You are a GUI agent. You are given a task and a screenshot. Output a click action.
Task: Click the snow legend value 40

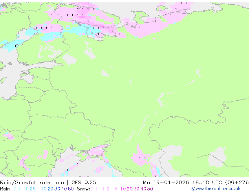tap(143, 189)
